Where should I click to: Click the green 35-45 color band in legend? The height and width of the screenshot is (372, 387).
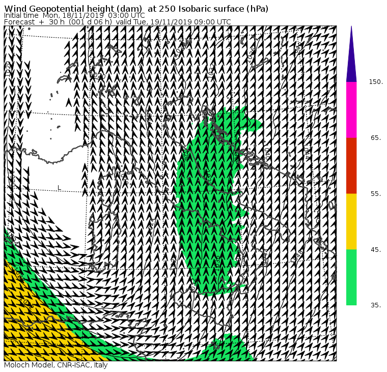point(351,277)
